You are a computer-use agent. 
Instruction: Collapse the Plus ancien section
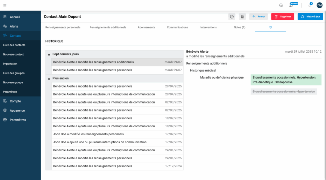(49, 78)
